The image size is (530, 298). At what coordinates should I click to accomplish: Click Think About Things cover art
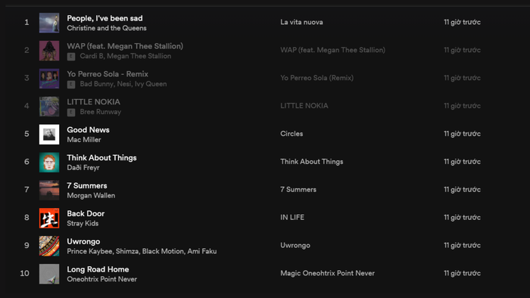click(x=49, y=163)
